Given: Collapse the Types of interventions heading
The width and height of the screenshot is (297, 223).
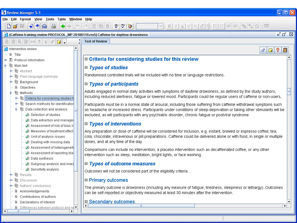Looking at the screenshot, I should coord(86,124).
